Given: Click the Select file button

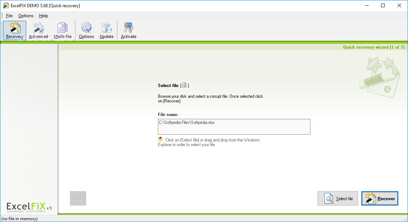Looking at the screenshot, I should pos(338,198).
